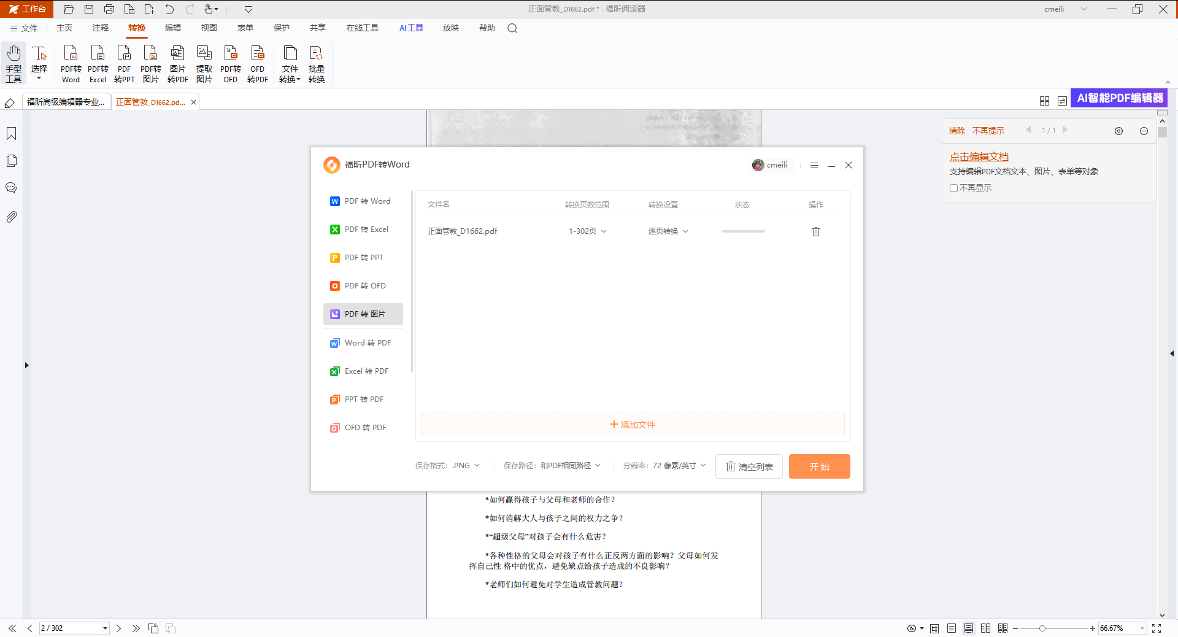Select PDF 转 Excel in dialog sidebar
Viewport: 1178px width, 637px height.
click(x=363, y=230)
